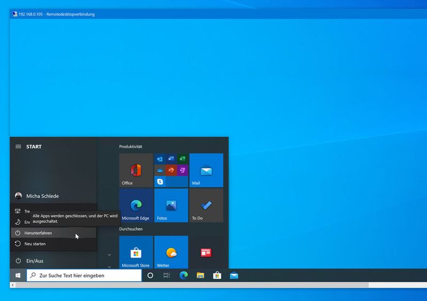The image size is (427, 301).
Task: Open the Office tile
Action: [136, 170]
